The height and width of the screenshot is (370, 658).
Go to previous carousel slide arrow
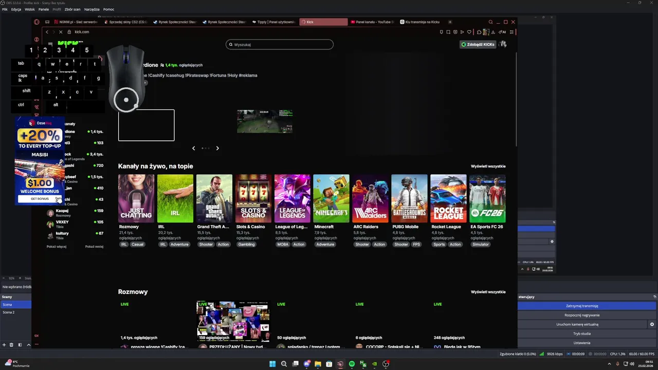[x=193, y=148]
